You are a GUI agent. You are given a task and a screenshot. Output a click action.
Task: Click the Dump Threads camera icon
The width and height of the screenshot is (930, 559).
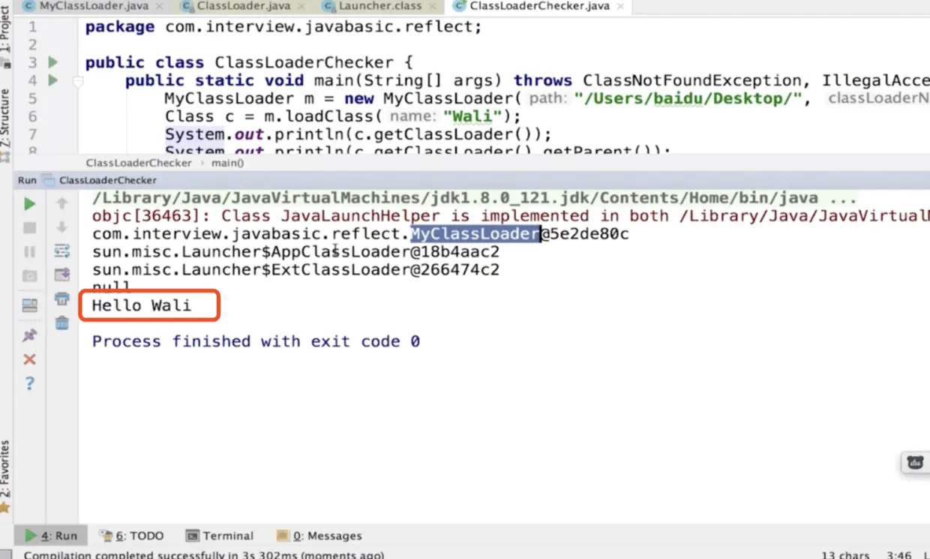pos(29,275)
